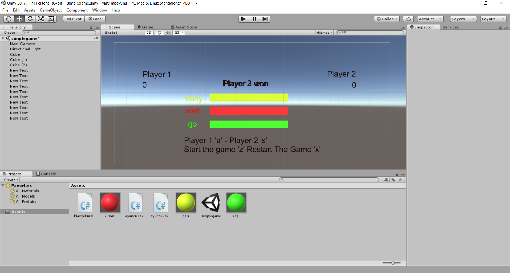Open the cloud services button
The width and height of the screenshot is (510, 273).
pos(408,19)
